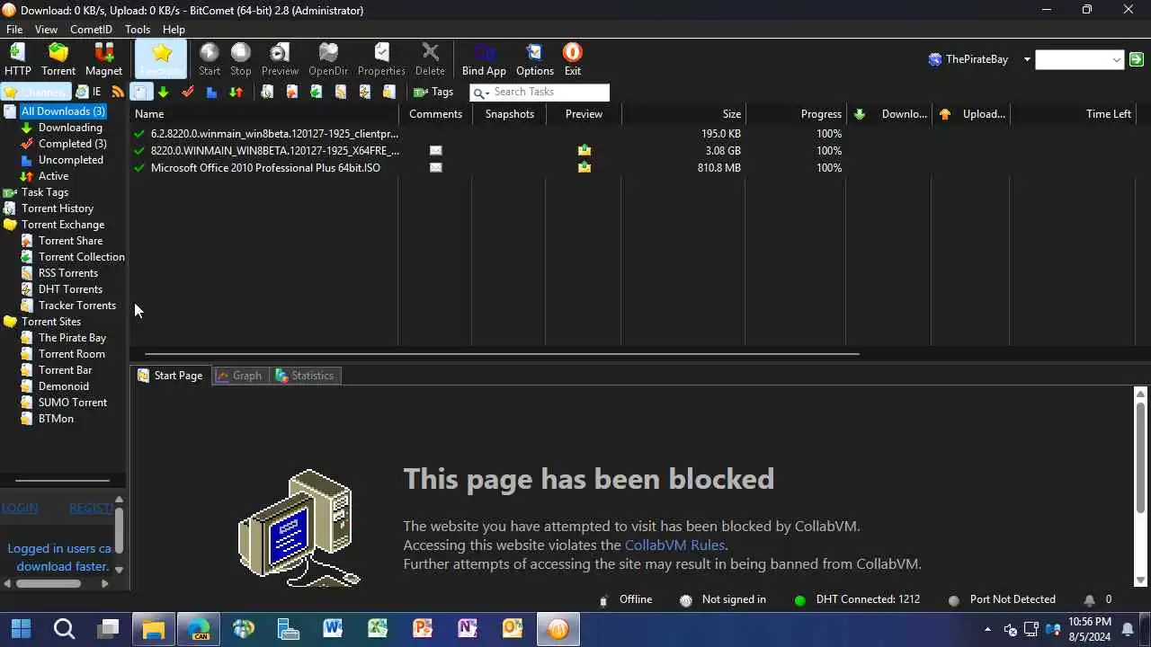
Task: Sort tasks by Size column header
Action: point(683,114)
